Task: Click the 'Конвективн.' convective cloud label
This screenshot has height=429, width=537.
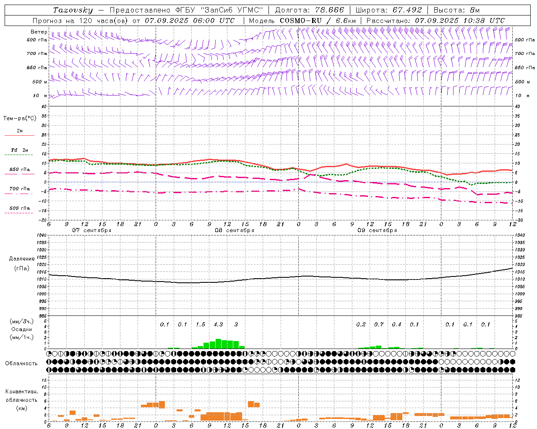Action: point(22,392)
